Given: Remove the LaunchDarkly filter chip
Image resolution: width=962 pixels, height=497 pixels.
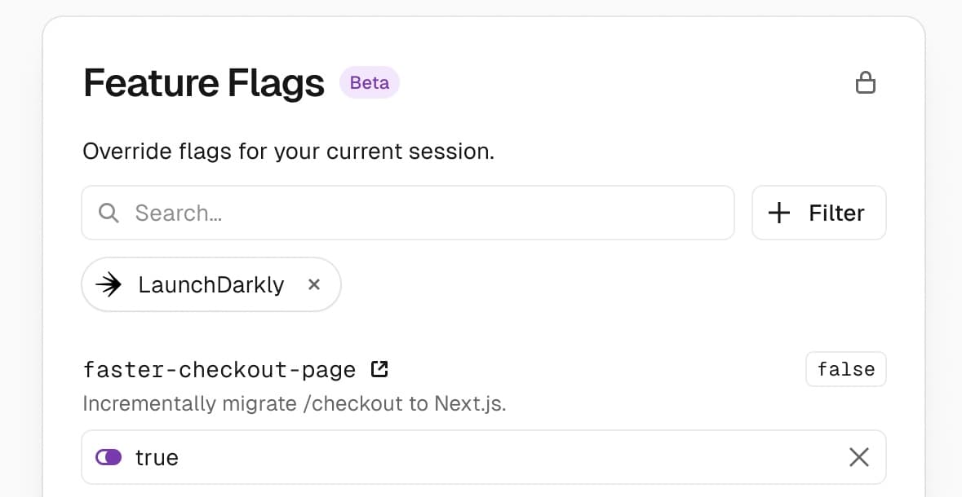Looking at the screenshot, I should pos(314,284).
